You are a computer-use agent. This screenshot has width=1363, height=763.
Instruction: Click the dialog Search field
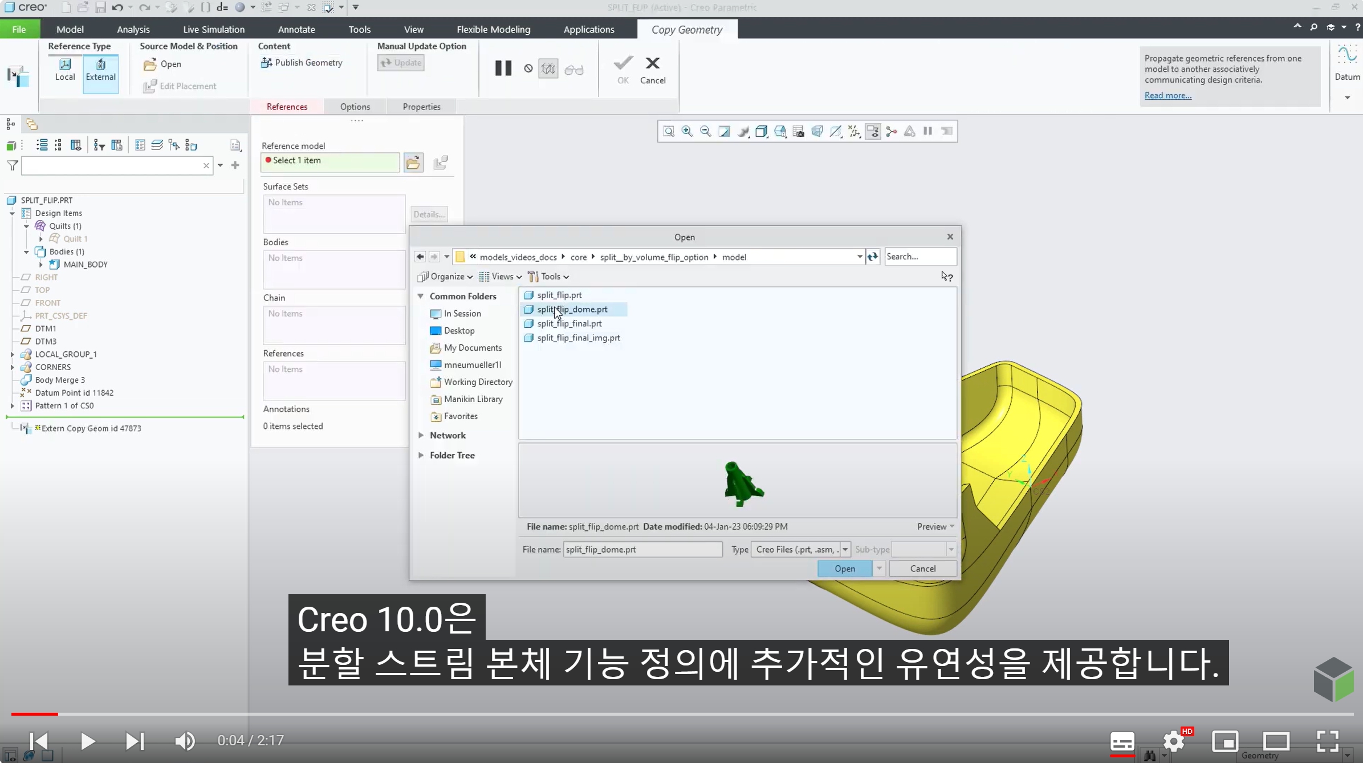click(x=920, y=257)
